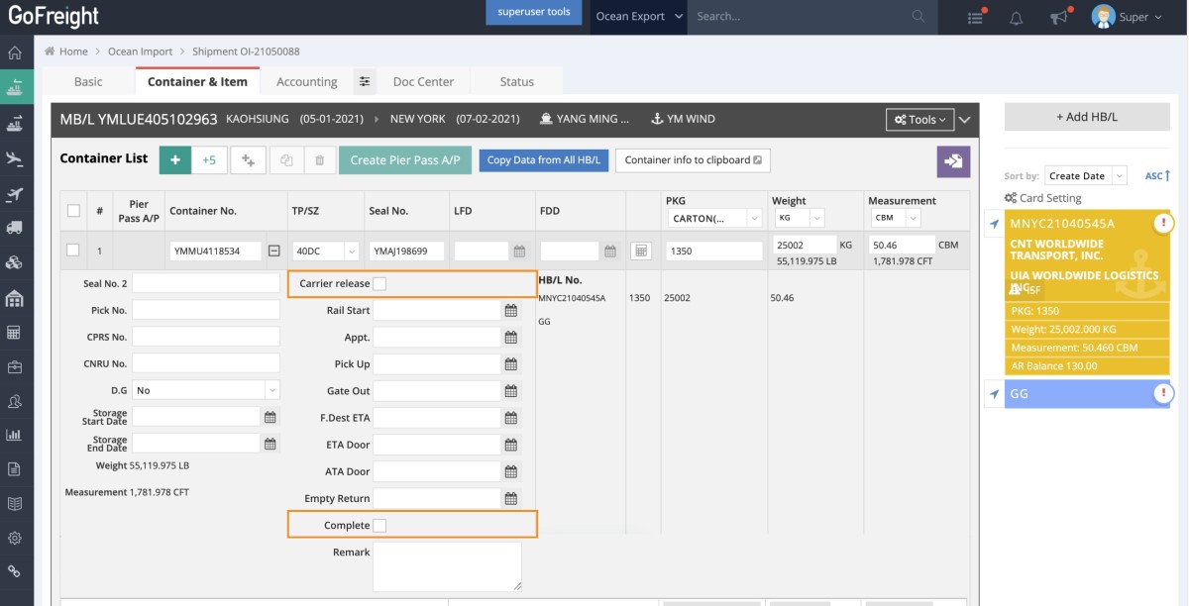Open the Rail Start calendar picker

[x=511, y=311]
